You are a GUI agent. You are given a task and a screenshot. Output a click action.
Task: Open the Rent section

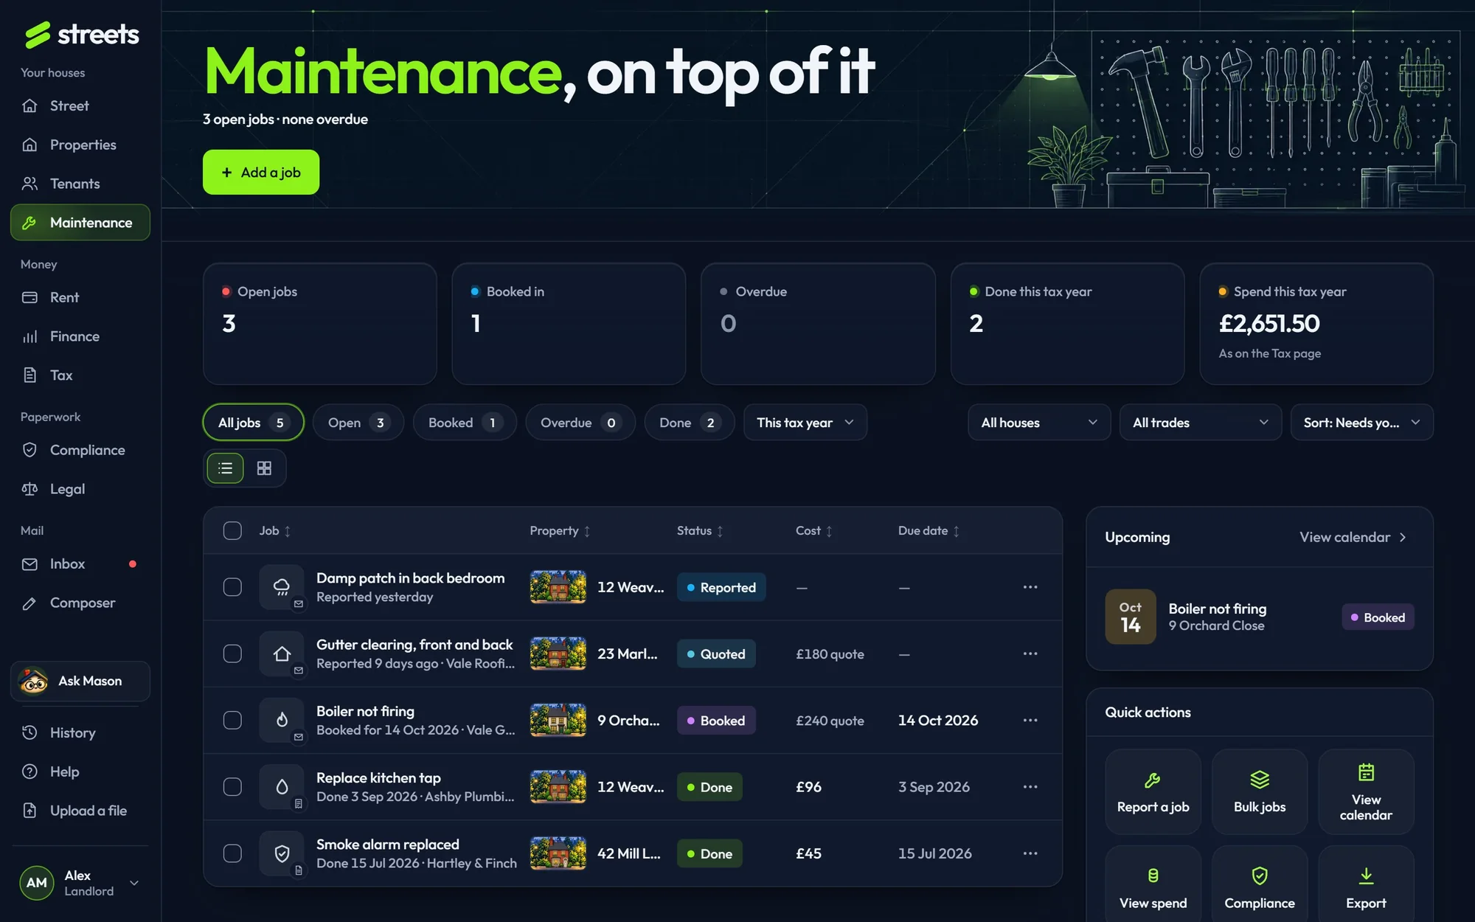coord(80,297)
